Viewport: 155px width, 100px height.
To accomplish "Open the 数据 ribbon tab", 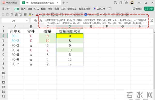I will pos(43,9).
